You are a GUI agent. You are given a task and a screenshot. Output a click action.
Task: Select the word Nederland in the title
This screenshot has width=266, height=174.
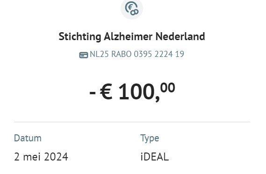[x=180, y=36]
